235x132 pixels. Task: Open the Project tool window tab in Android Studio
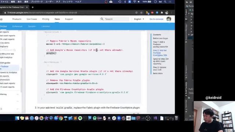point(186,15)
